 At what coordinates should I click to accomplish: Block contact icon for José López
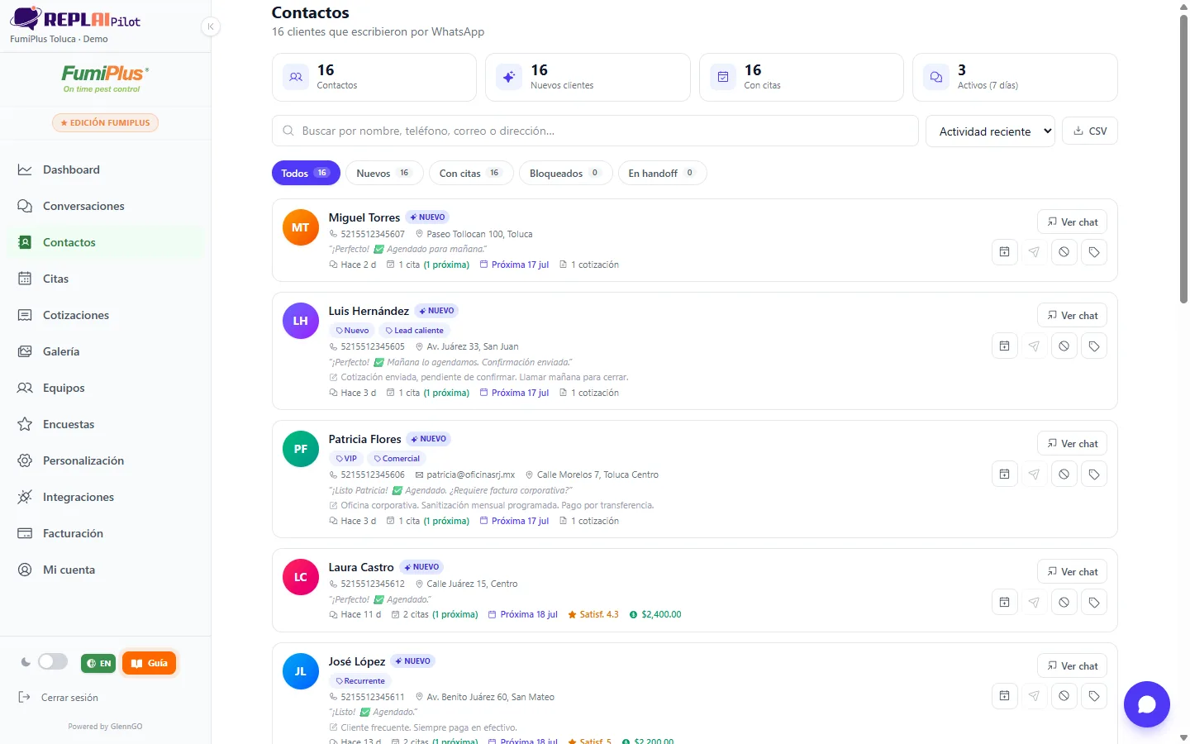click(x=1064, y=696)
